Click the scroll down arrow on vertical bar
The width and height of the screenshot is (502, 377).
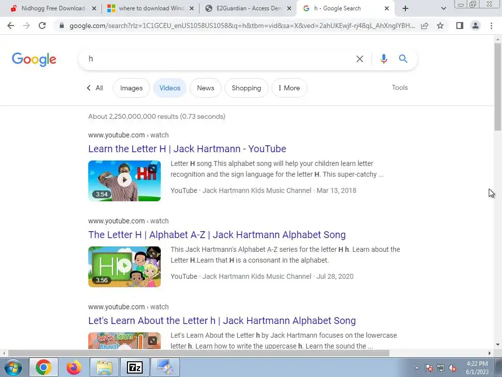tap(498, 345)
